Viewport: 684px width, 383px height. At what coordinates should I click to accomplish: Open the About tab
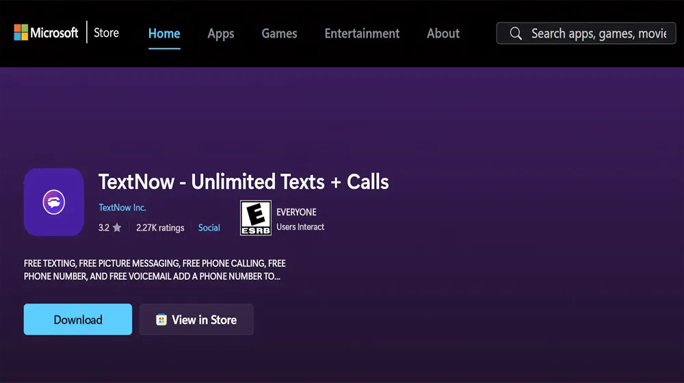443,34
